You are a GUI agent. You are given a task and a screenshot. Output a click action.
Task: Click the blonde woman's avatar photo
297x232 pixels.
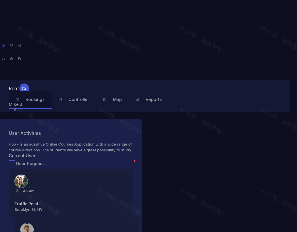[21, 181]
